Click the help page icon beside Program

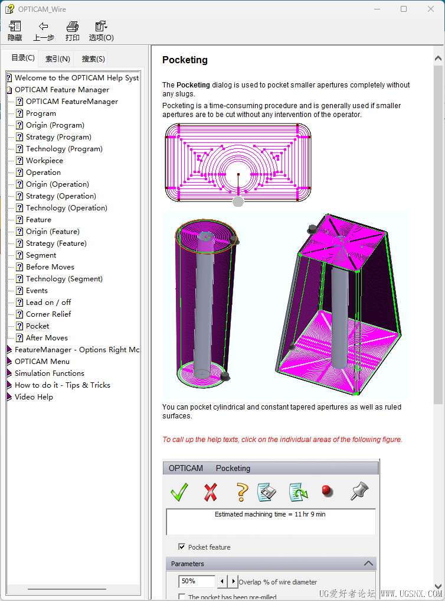tap(19, 113)
